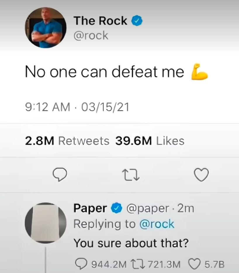Open Paper's profile via display name
This screenshot has width=239, height=273.
(90, 208)
